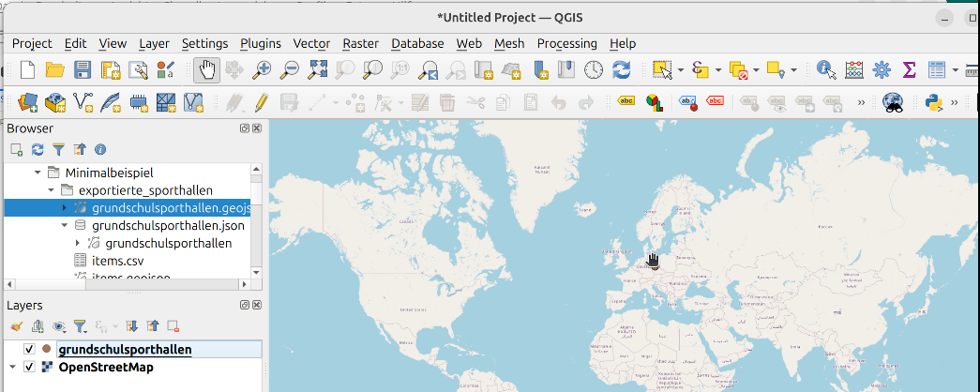Click the Open Field Calculator abacus icon
980x392 pixels.
[853, 69]
